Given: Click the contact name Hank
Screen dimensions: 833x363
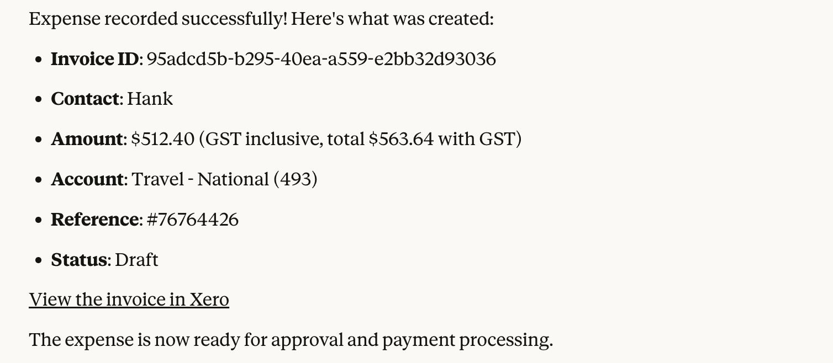Looking at the screenshot, I should point(150,99).
